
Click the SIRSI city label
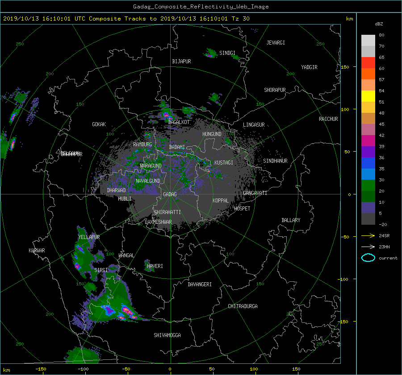pyautogui.click(x=101, y=270)
